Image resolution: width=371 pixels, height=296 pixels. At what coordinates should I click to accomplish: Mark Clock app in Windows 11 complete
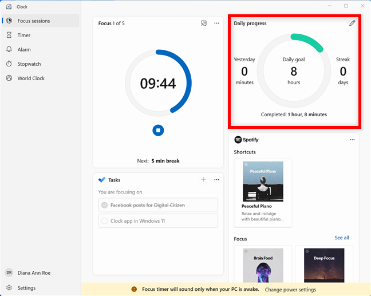click(x=104, y=221)
